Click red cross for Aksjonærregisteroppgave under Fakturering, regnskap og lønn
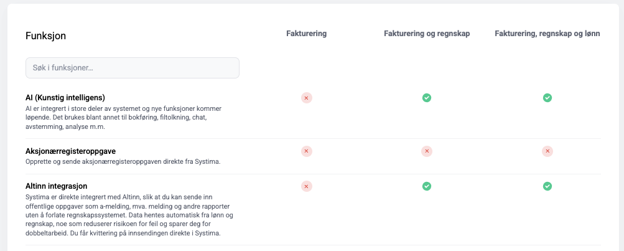The height and width of the screenshot is (251, 624). pyautogui.click(x=547, y=151)
